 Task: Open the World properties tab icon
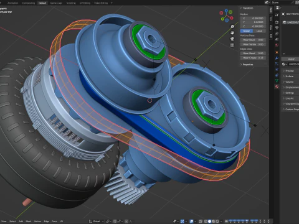click(277, 45)
